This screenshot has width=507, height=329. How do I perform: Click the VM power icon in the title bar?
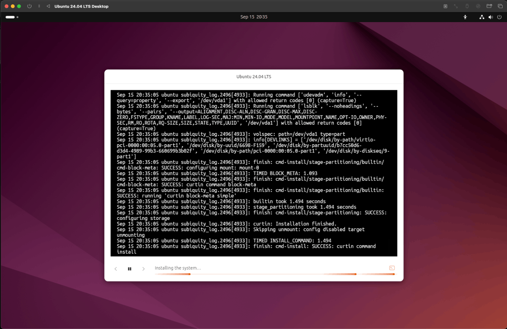(29, 6)
